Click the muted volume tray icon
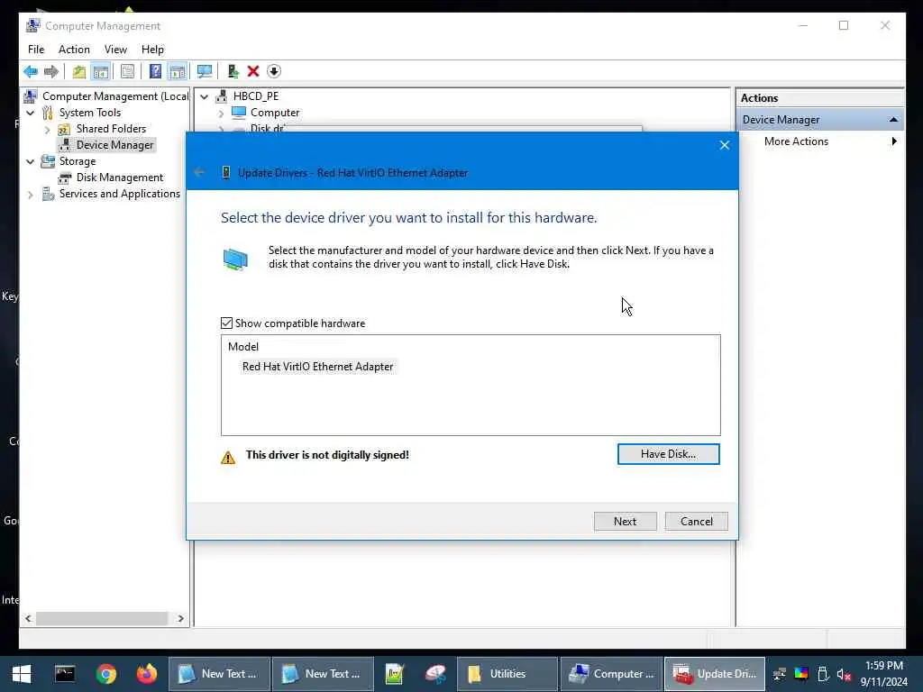 coord(844,674)
